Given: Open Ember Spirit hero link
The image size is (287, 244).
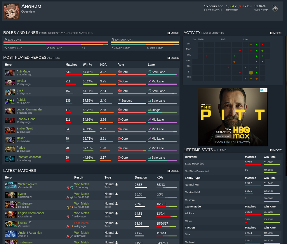Looking at the screenshot, I should pos(25,128).
